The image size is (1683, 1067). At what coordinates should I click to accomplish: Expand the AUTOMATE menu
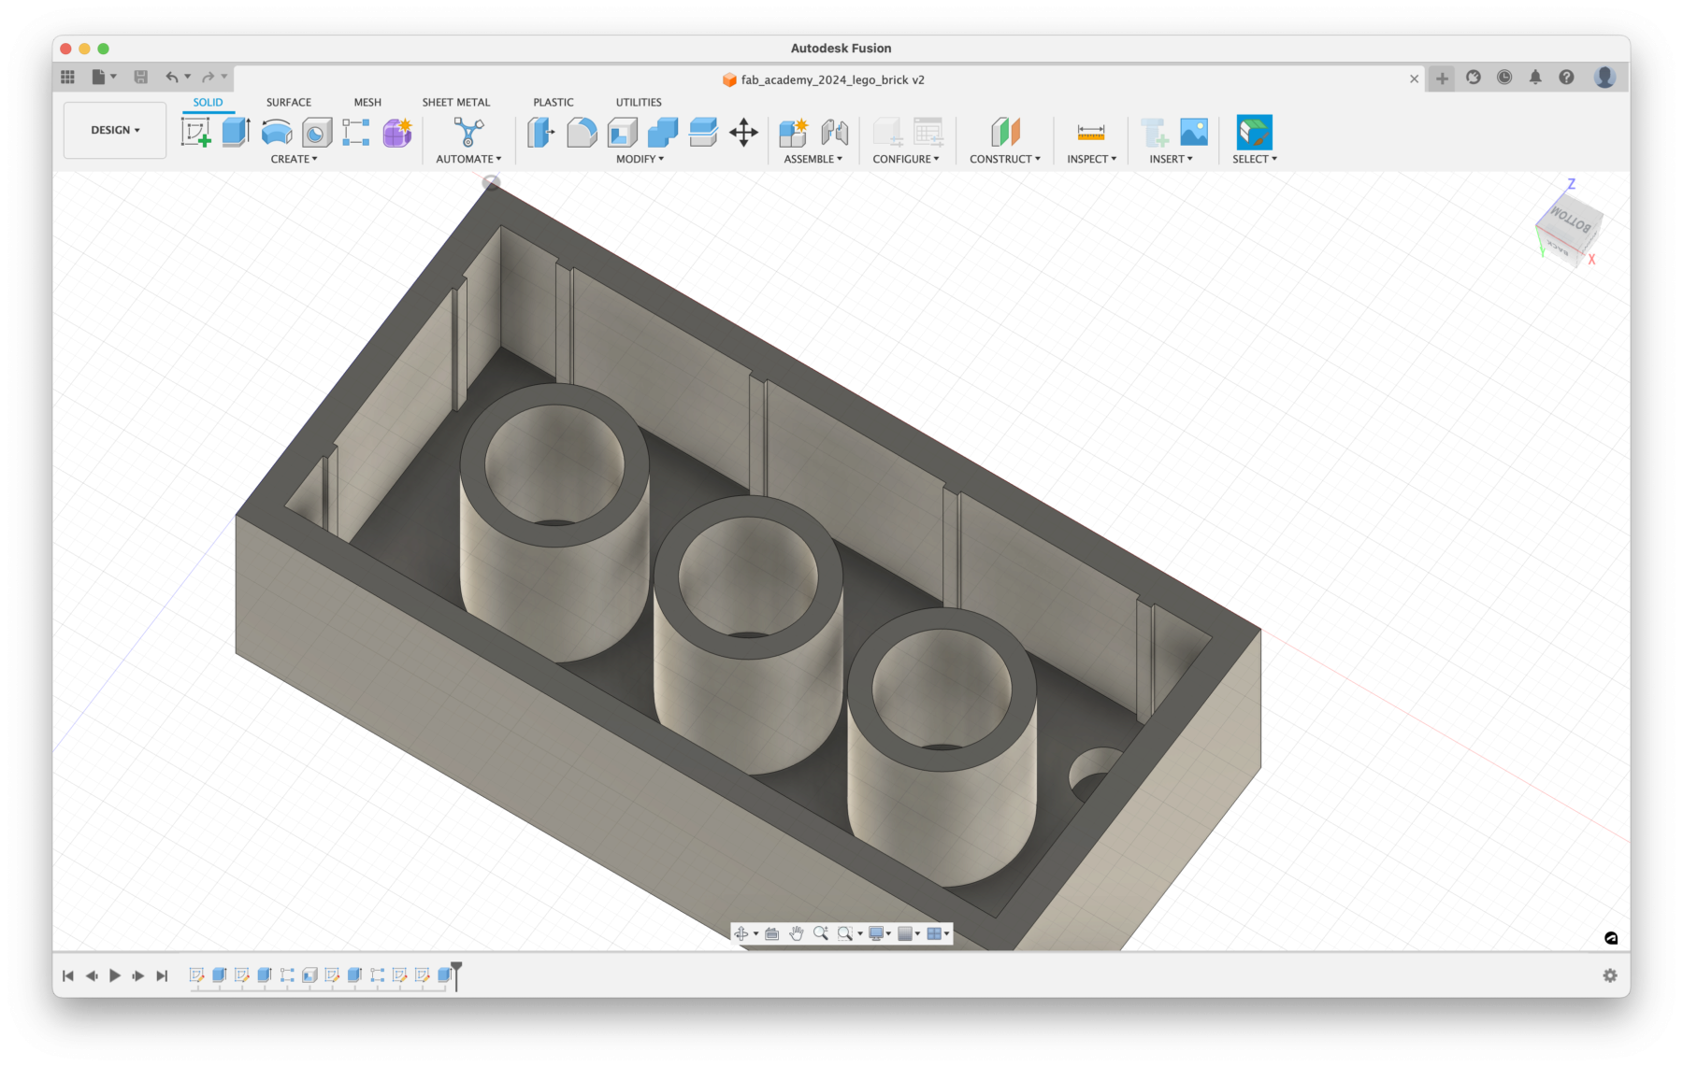pos(468,159)
